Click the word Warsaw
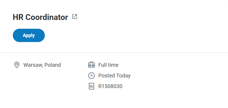Image resolution: width=228 pixels, height=108 pixels. (x=33, y=65)
